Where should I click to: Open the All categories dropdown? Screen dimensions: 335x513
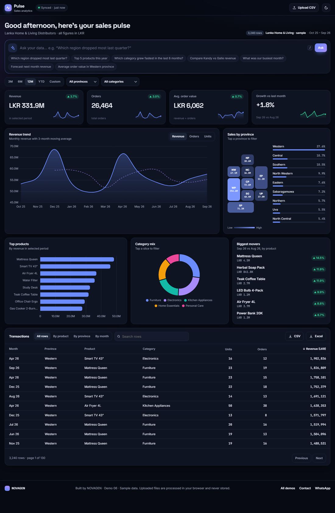(120, 82)
